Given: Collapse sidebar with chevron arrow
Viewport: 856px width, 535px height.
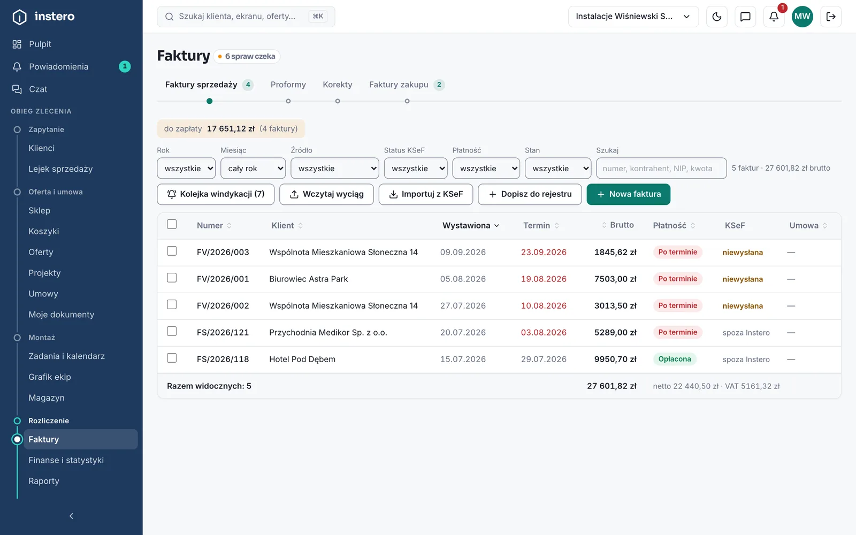Looking at the screenshot, I should pyautogui.click(x=71, y=516).
